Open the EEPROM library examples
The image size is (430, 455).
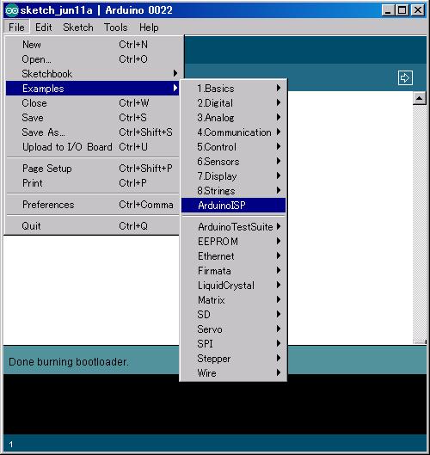pyautogui.click(x=234, y=242)
